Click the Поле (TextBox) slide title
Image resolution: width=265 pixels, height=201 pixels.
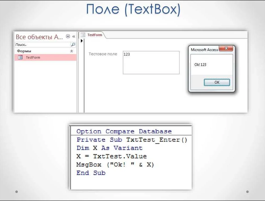tap(133, 9)
